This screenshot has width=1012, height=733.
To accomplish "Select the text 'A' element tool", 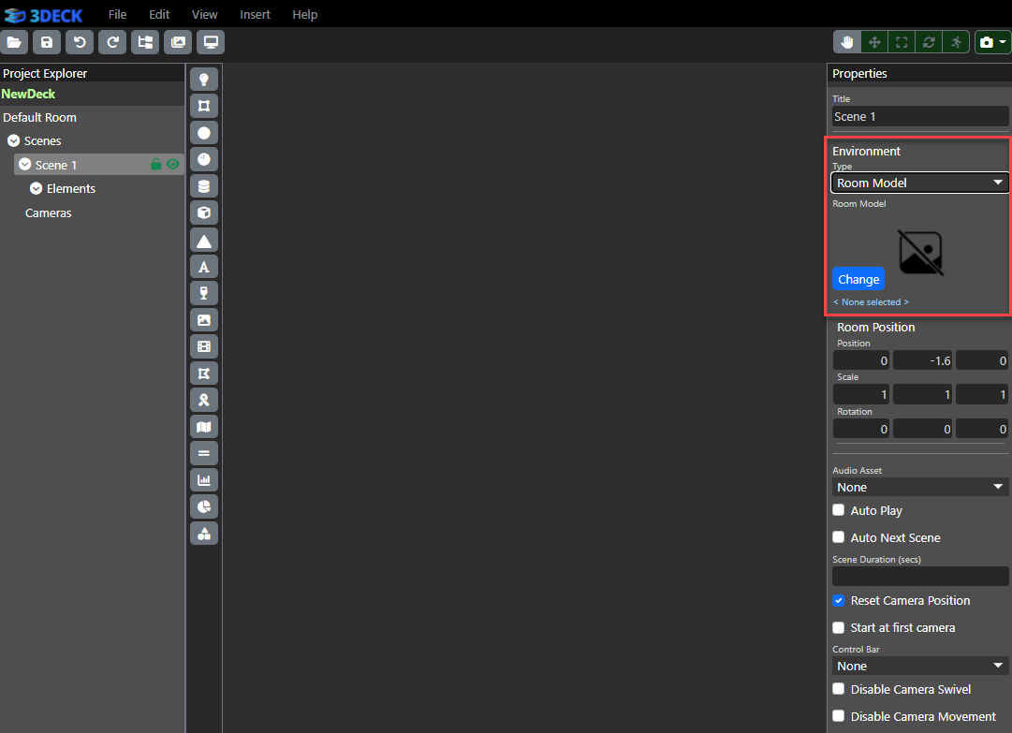I will (x=204, y=267).
